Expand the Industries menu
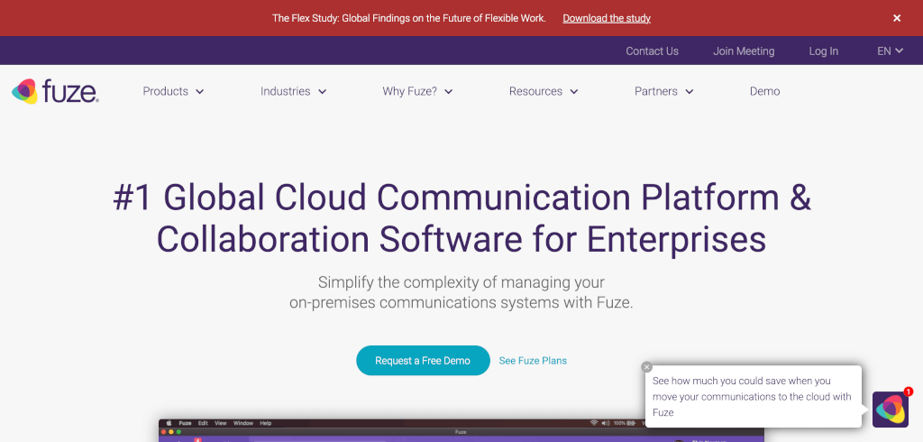The image size is (923, 442). pyautogui.click(x=293, y=91)
